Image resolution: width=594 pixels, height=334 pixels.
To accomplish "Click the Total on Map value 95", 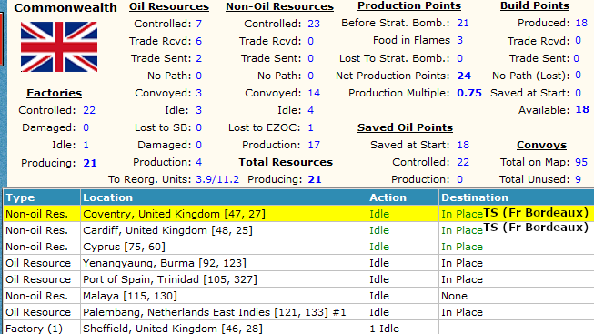I will [x=581, y=162].
